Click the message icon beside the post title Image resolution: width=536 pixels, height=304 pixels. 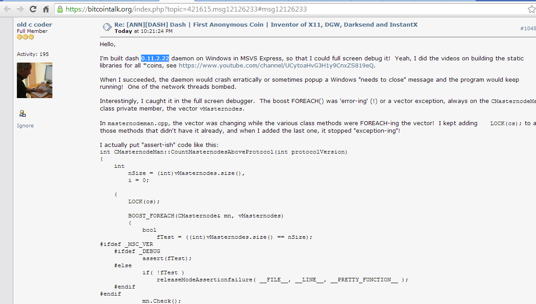tap(107, 27)
